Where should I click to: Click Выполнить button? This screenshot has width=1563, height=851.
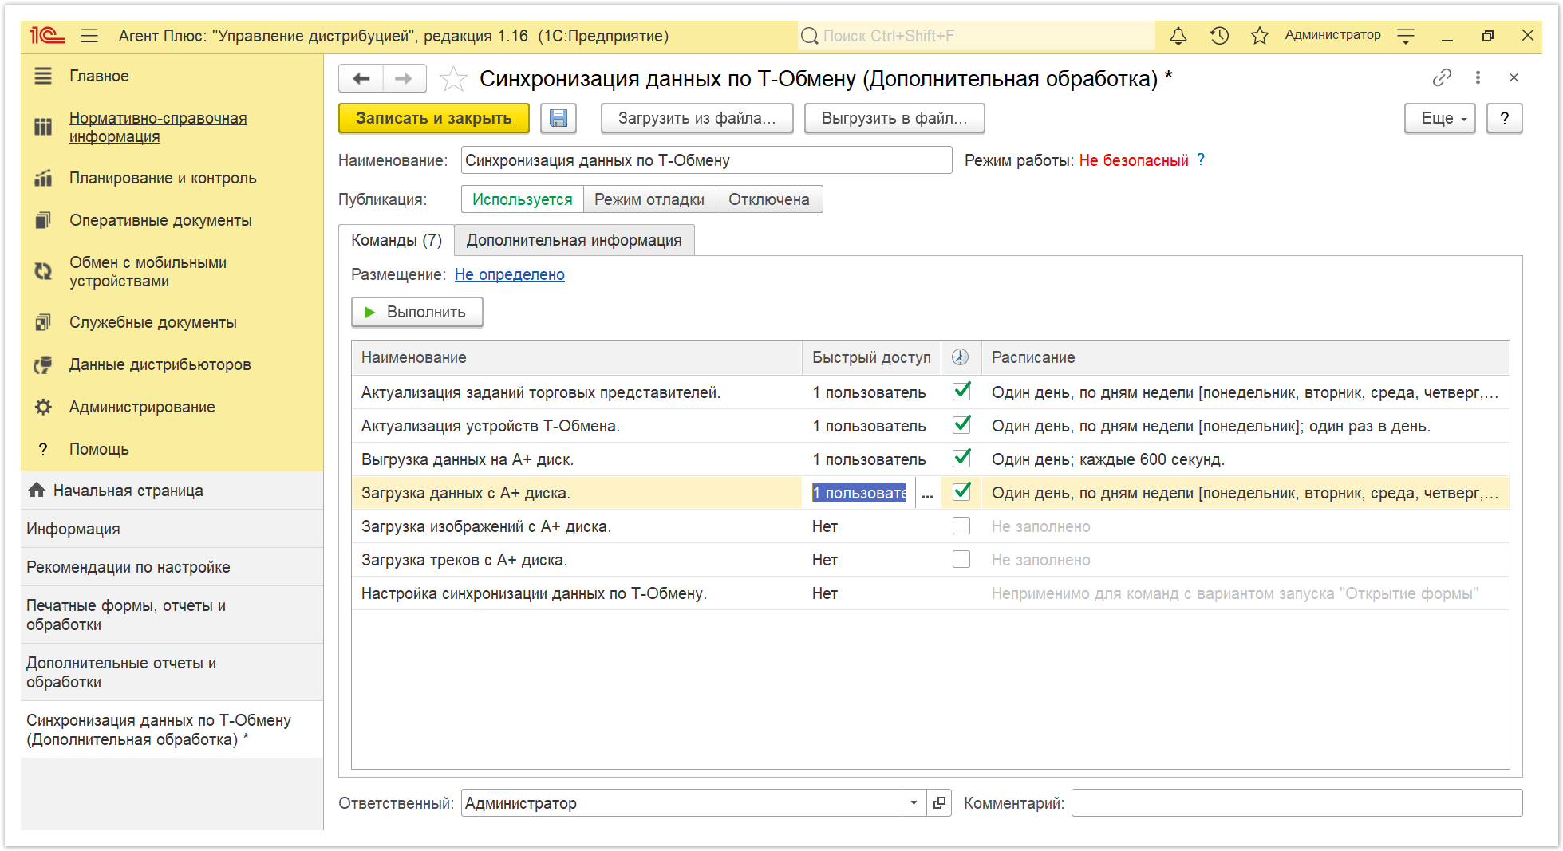click(x=416, y=312)
